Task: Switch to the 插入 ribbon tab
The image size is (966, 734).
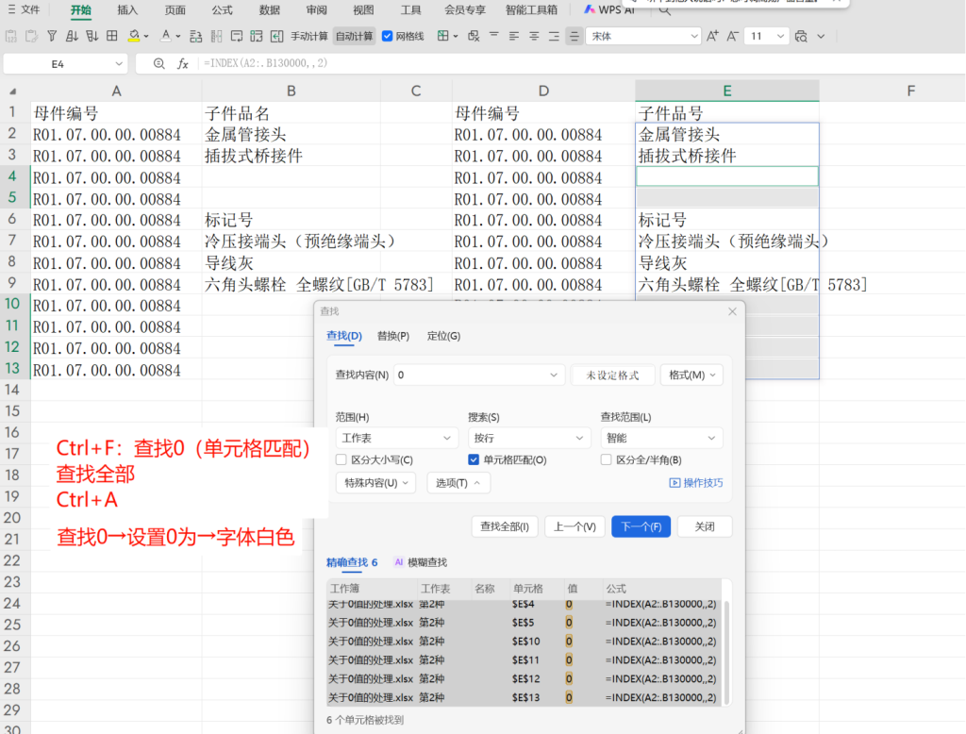Action: 127,9
